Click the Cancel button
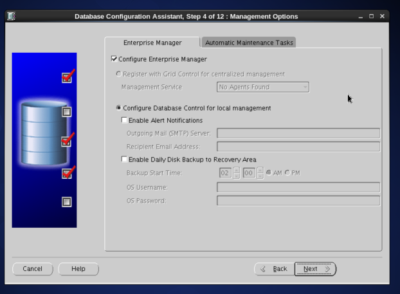The width and height of the screenshot is (400, 294). 32,269
